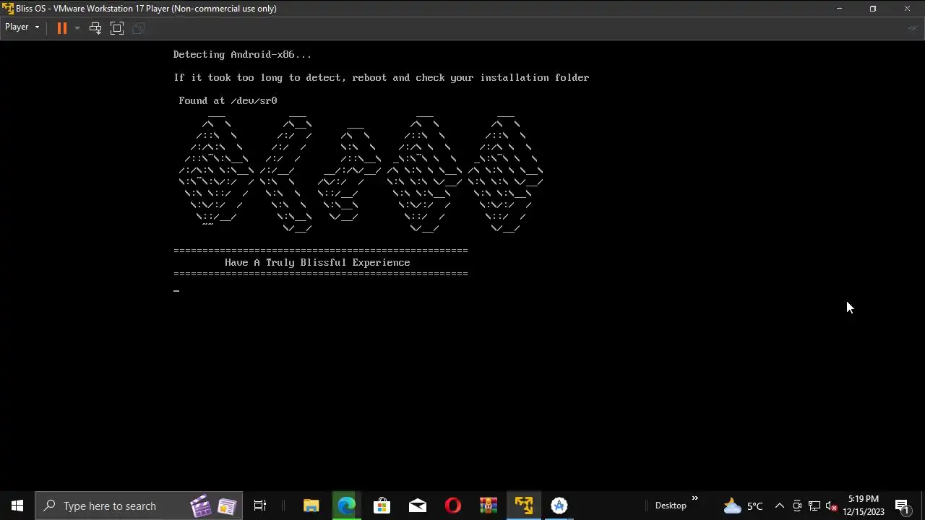
Task: Show hidden system tray icons
Action: 780,506
